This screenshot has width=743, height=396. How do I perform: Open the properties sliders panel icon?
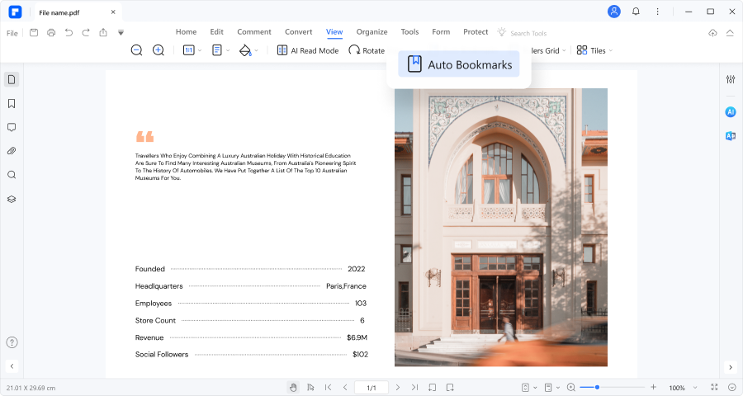731,79
